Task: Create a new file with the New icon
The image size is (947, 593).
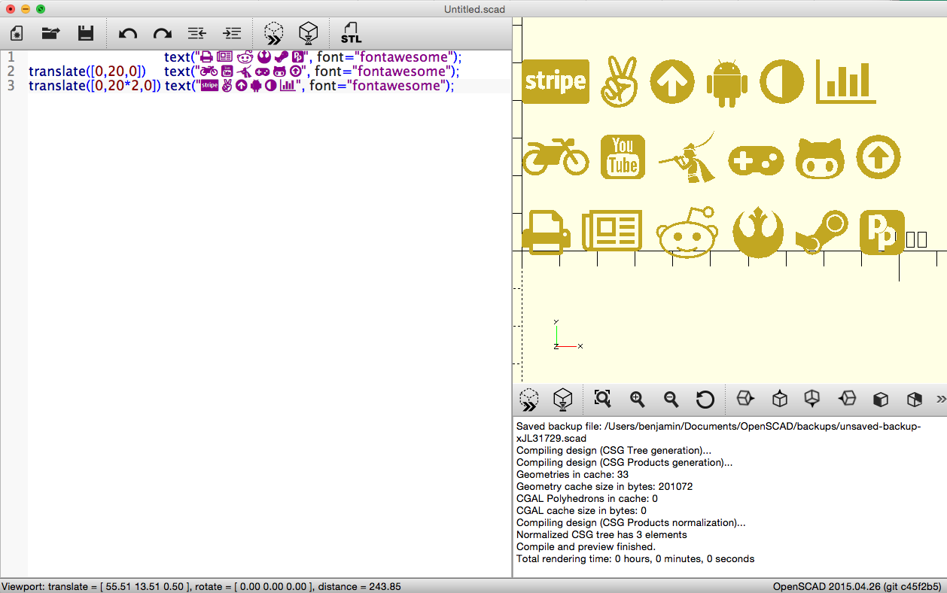Action: click(x=17, y=33)
